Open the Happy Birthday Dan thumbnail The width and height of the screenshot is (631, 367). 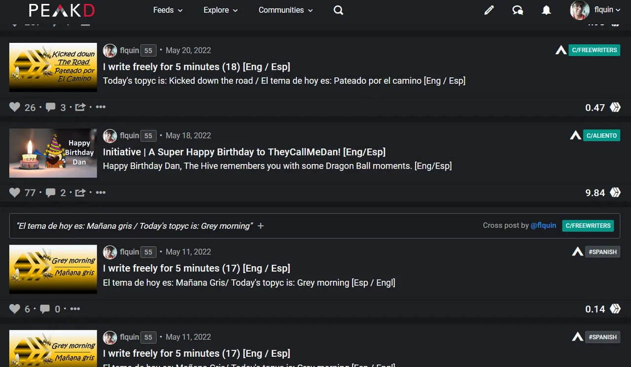click(x=53, y=153)
